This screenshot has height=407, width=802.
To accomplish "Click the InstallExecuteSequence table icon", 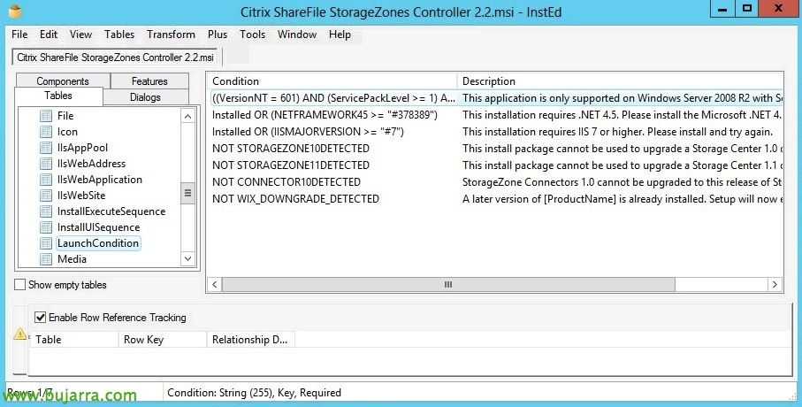I will pyautogui.click(x=46, y=211).
